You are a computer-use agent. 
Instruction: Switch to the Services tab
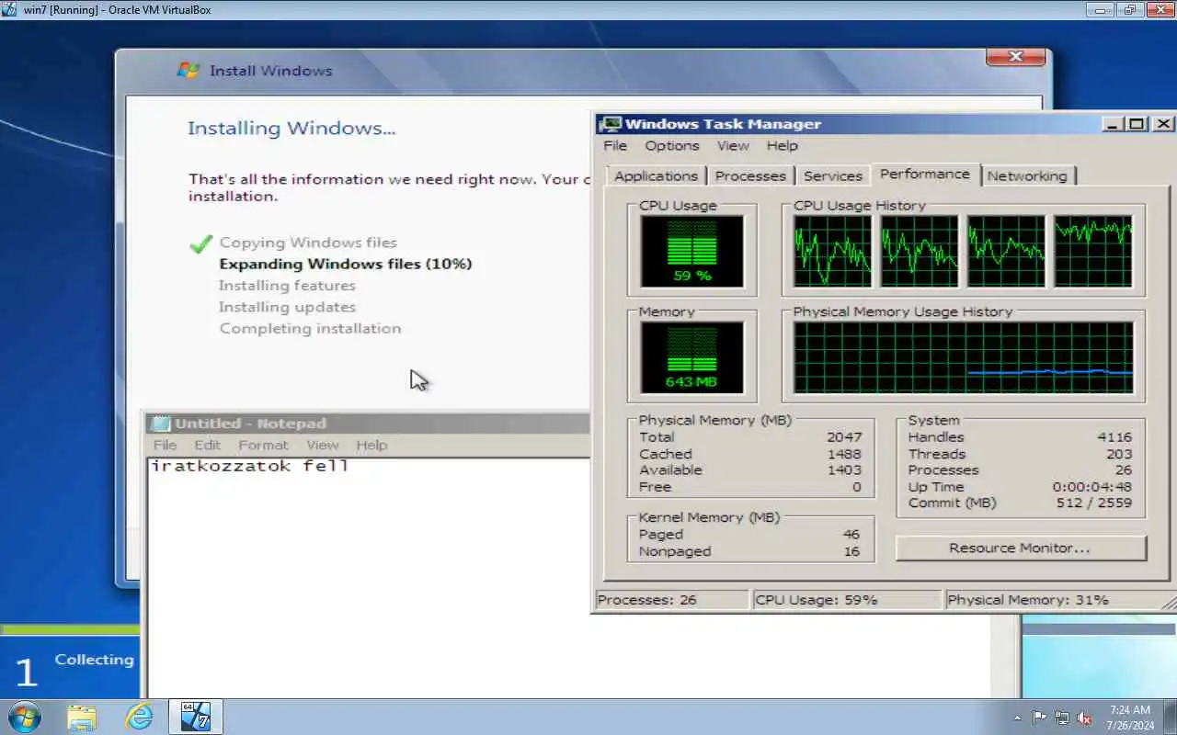tap(833, 175)
